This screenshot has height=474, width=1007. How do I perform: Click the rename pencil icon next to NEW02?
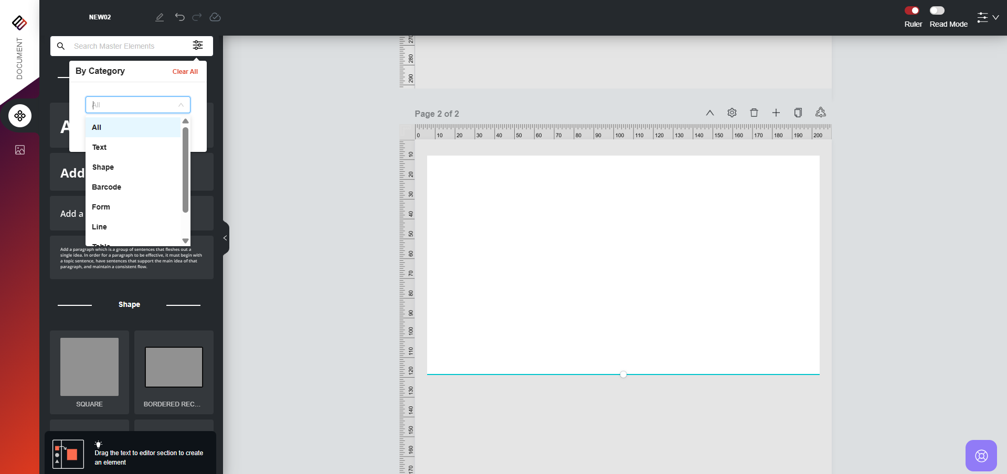160,17
